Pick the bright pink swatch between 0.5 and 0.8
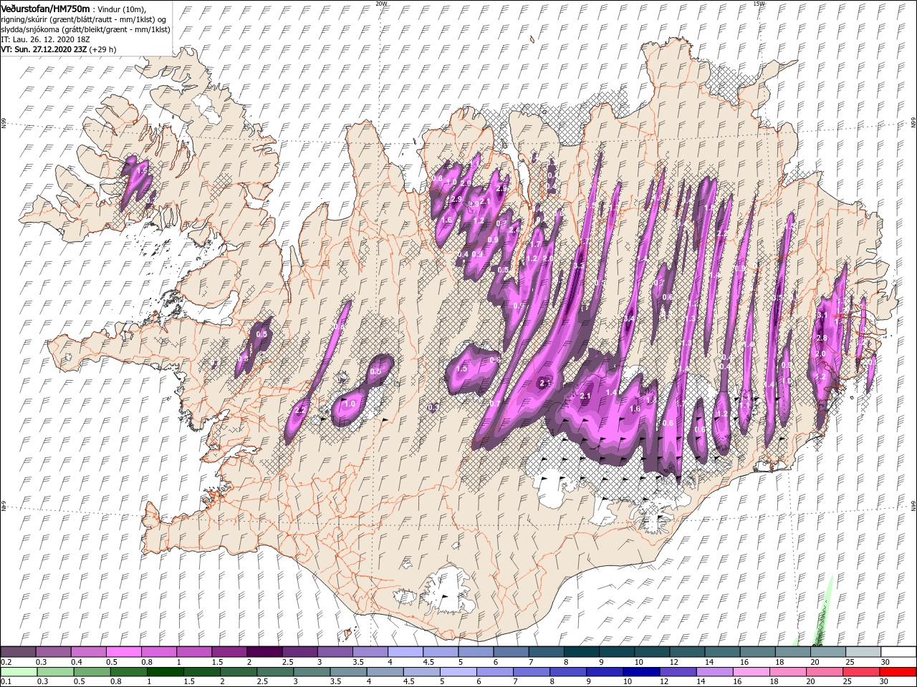The height and width of the screenshot is (687, 917). [x=123, y=652]
